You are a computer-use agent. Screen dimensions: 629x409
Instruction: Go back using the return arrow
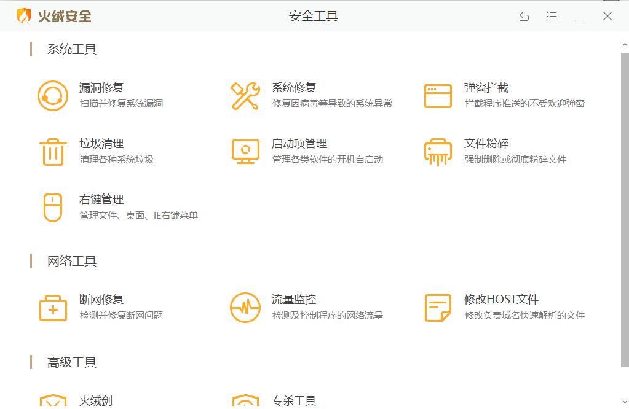tap(524, 17)
